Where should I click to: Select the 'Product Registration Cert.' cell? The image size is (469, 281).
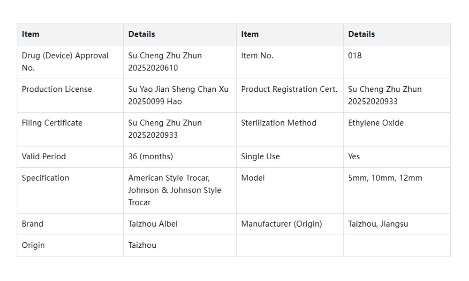289,89
